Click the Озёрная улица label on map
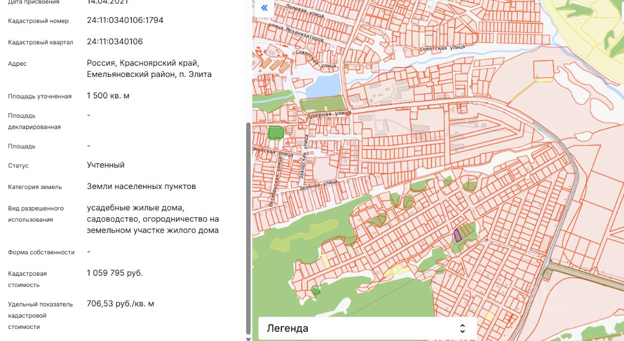The width and height of the screenshot is (624, 341). point(329,115)
